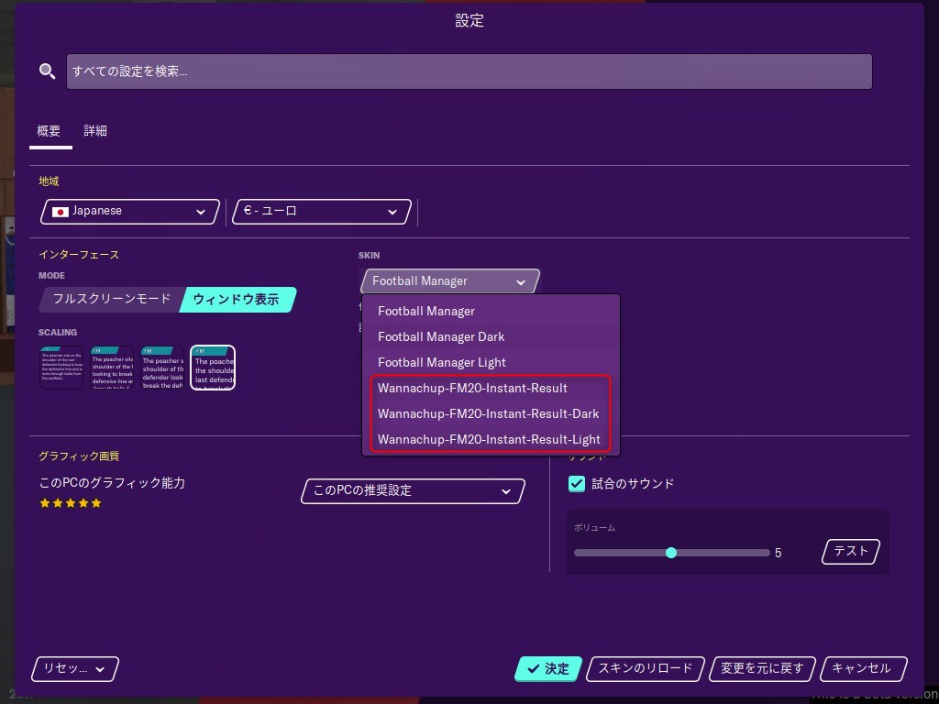Click the このPCのグラフィック能力 label
This screenshot has height=704, width=939.
tap(113, 482)
